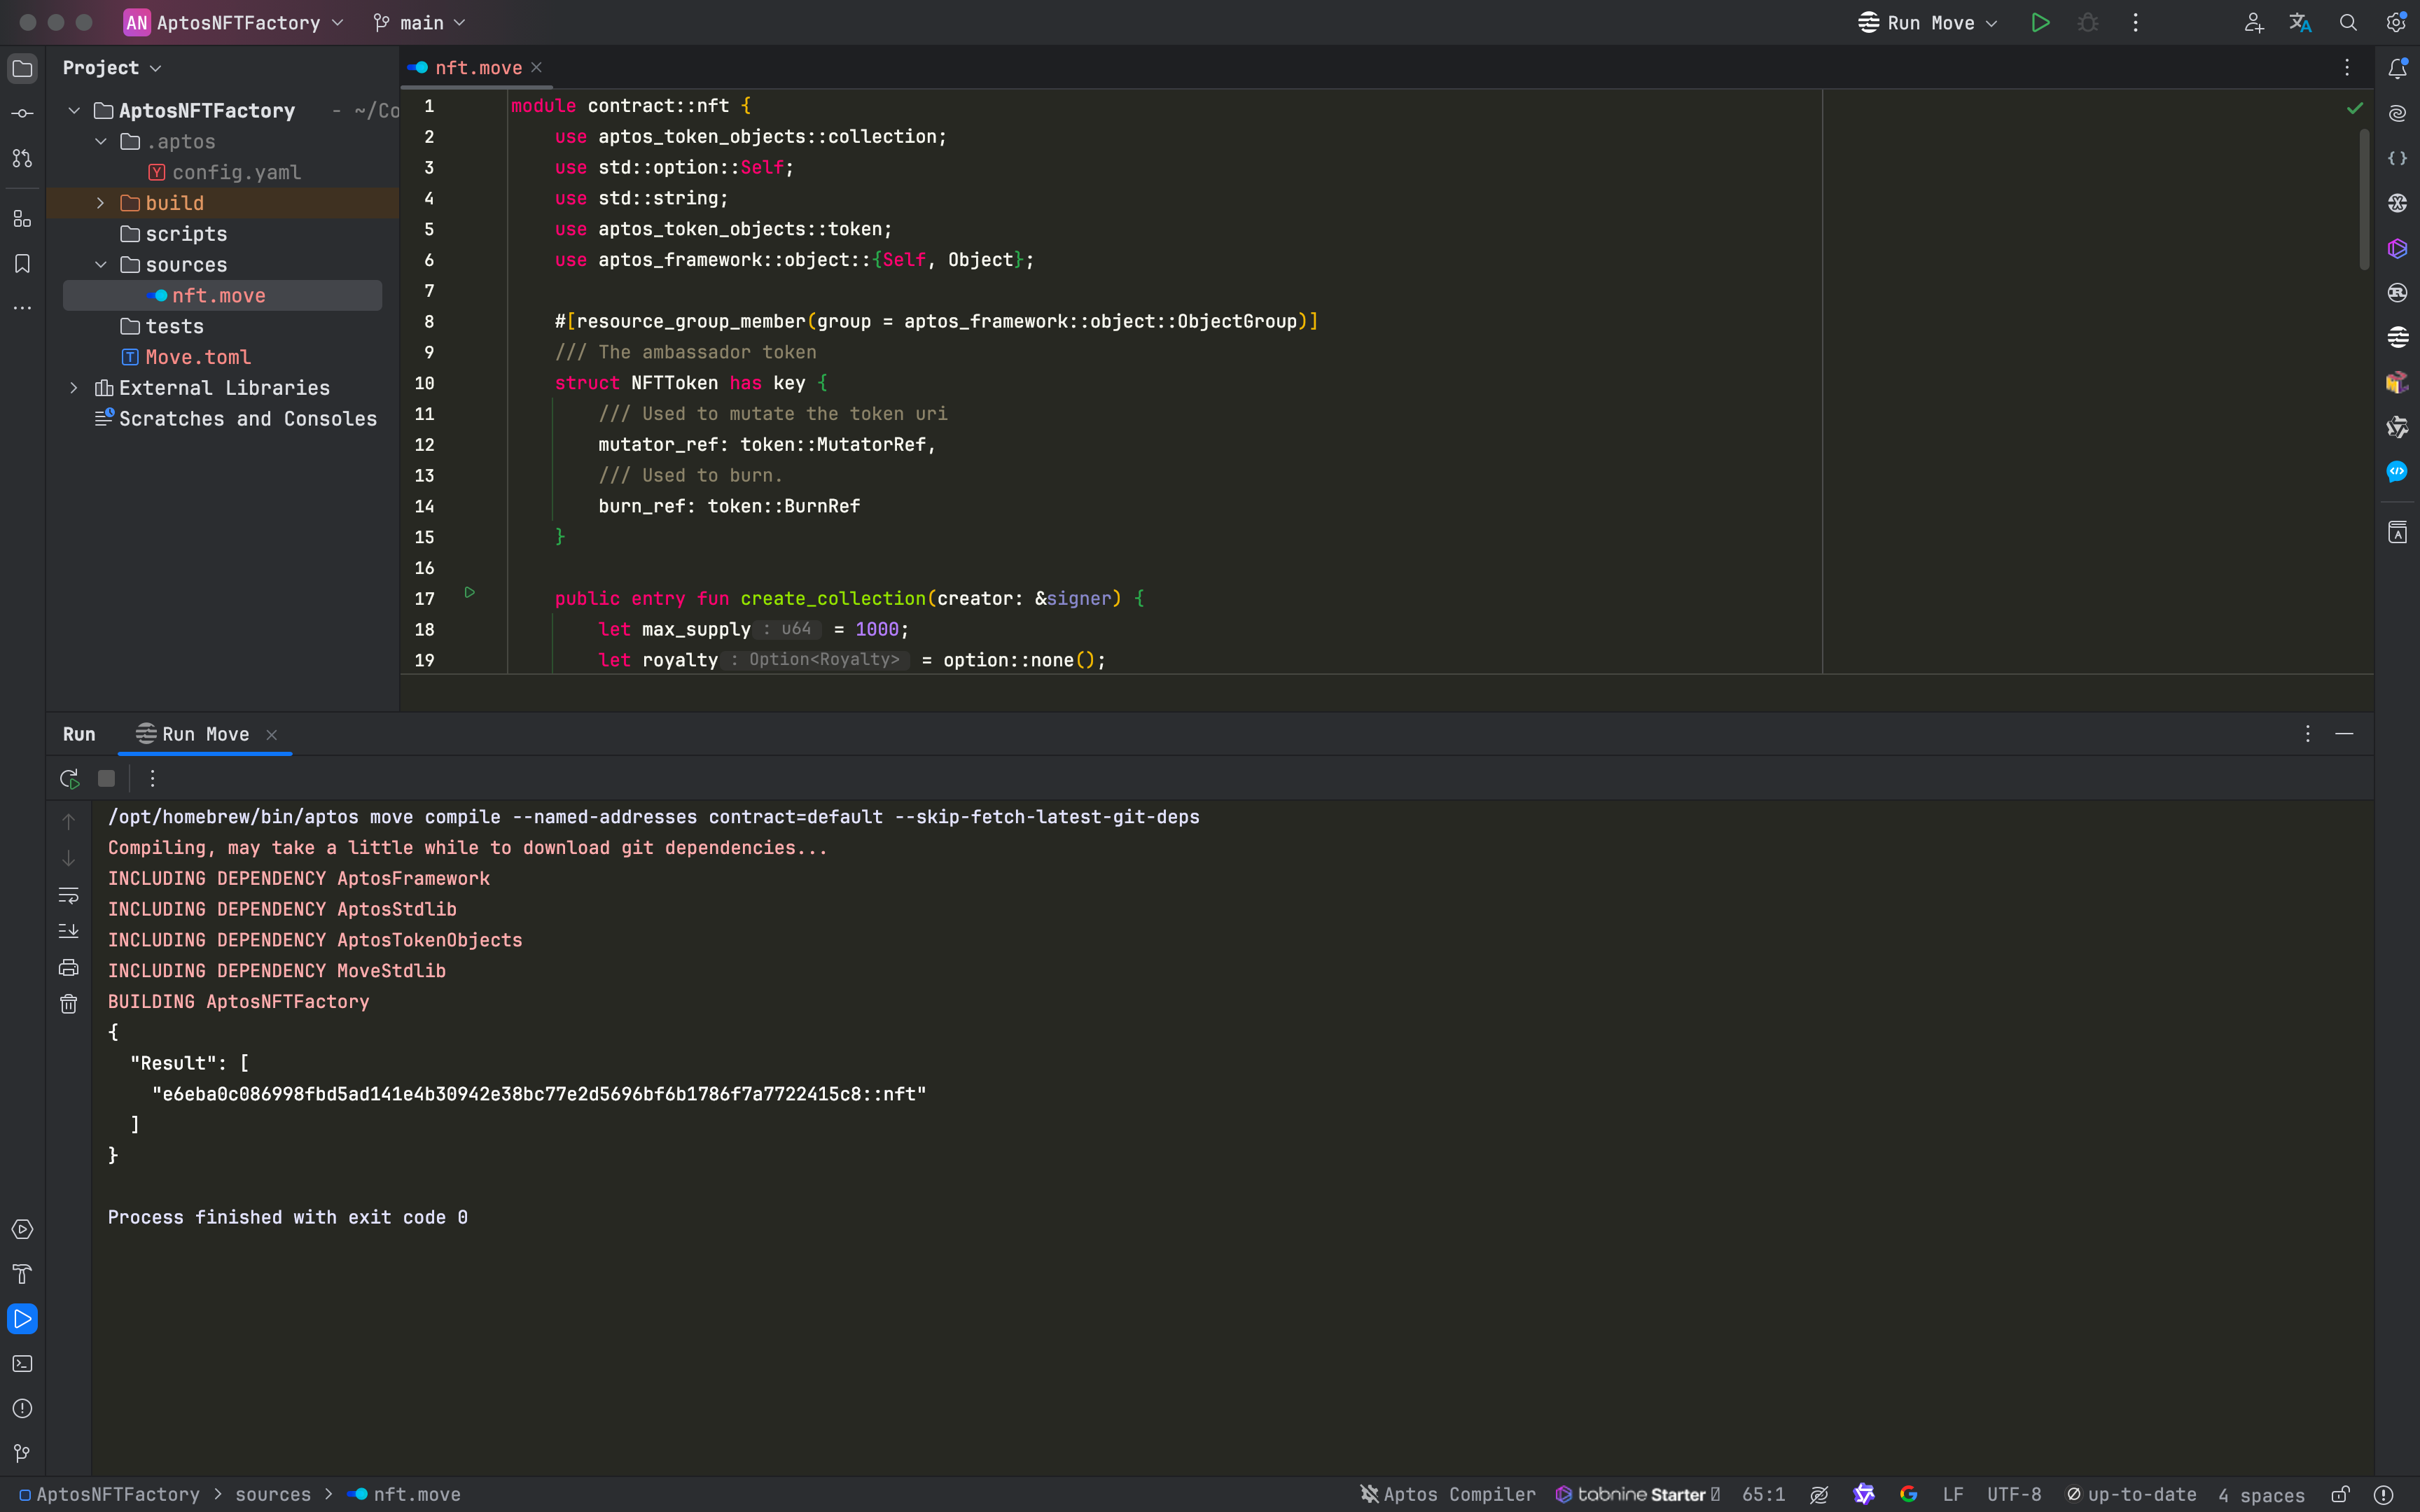2420x1512 pixels.
Task: Change UTF-8 file encoding
Action: [2014, 1494]
